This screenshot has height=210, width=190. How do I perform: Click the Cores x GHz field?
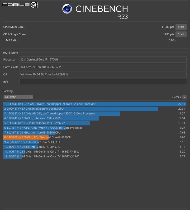[103, 67]
